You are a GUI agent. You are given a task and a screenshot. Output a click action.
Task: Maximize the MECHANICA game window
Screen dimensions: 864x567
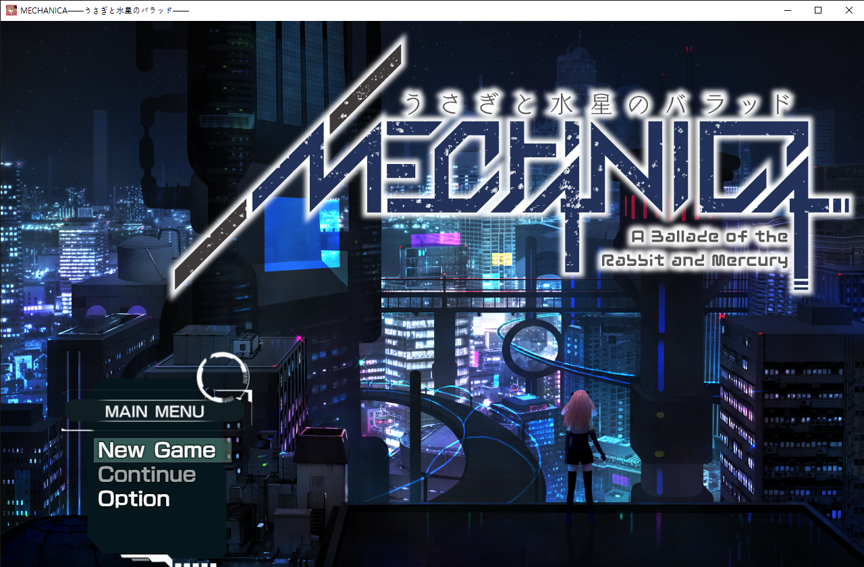pos(818,10)
